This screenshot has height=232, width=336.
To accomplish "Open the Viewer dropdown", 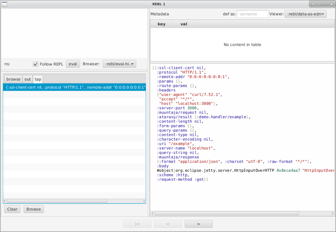I will coord(305,14).
